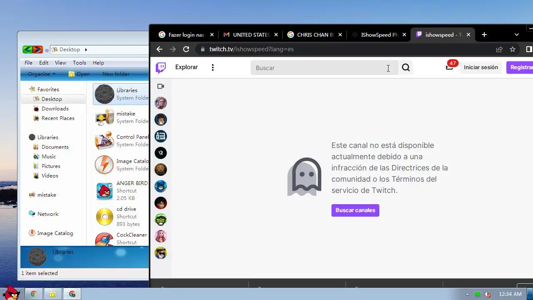Click Iniciar sesión button

click(481, 67)
